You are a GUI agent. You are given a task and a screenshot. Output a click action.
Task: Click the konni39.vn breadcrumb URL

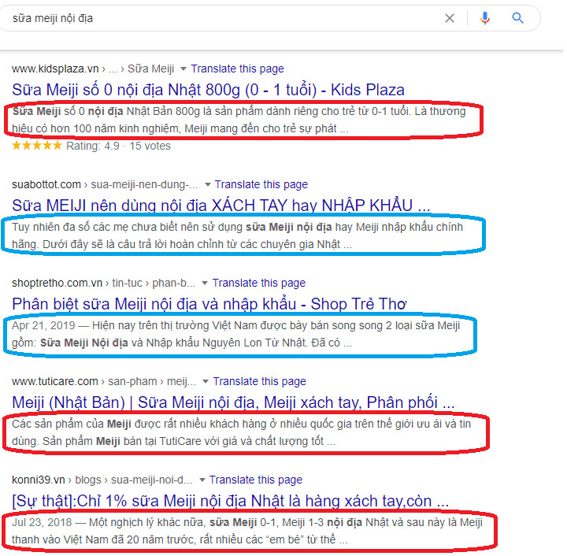coord(102,480)
